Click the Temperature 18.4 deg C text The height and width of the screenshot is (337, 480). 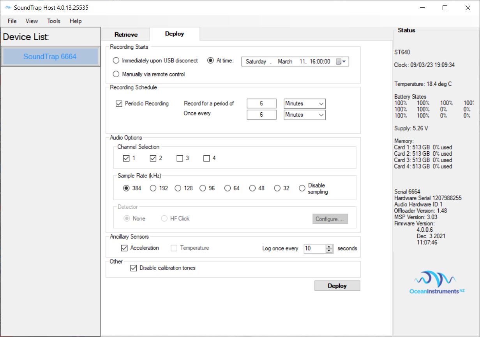tap(423, 84)
